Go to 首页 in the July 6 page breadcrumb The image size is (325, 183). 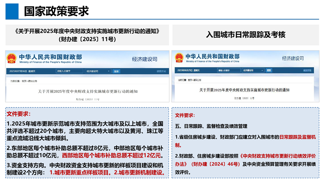(x=24, y=81)
